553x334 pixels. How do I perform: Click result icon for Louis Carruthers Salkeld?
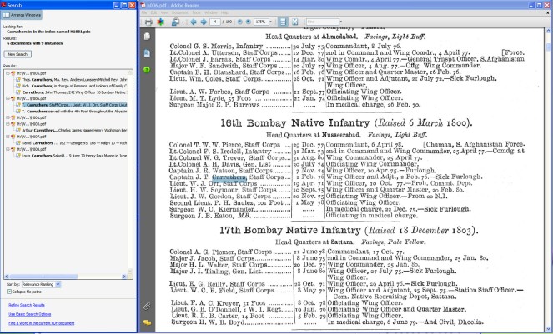pyautogui.click(x=18, y=156)
